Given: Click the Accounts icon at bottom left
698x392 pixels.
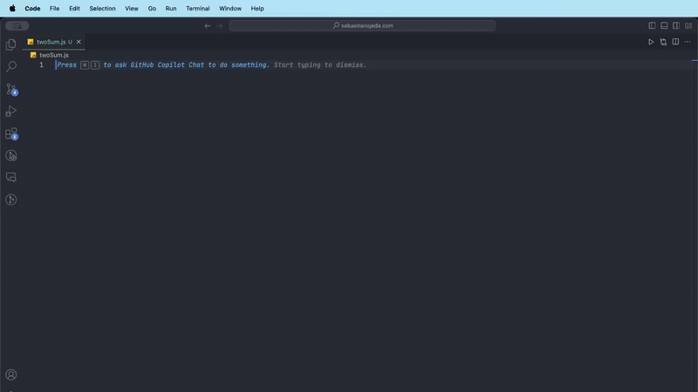Looking at the screenshot, I should coord(11,375).
